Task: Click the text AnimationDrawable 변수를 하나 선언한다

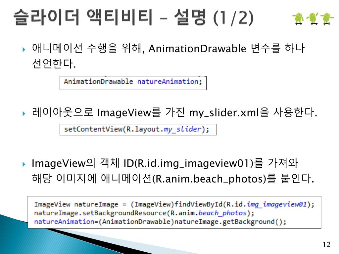Action: (168, 56)
